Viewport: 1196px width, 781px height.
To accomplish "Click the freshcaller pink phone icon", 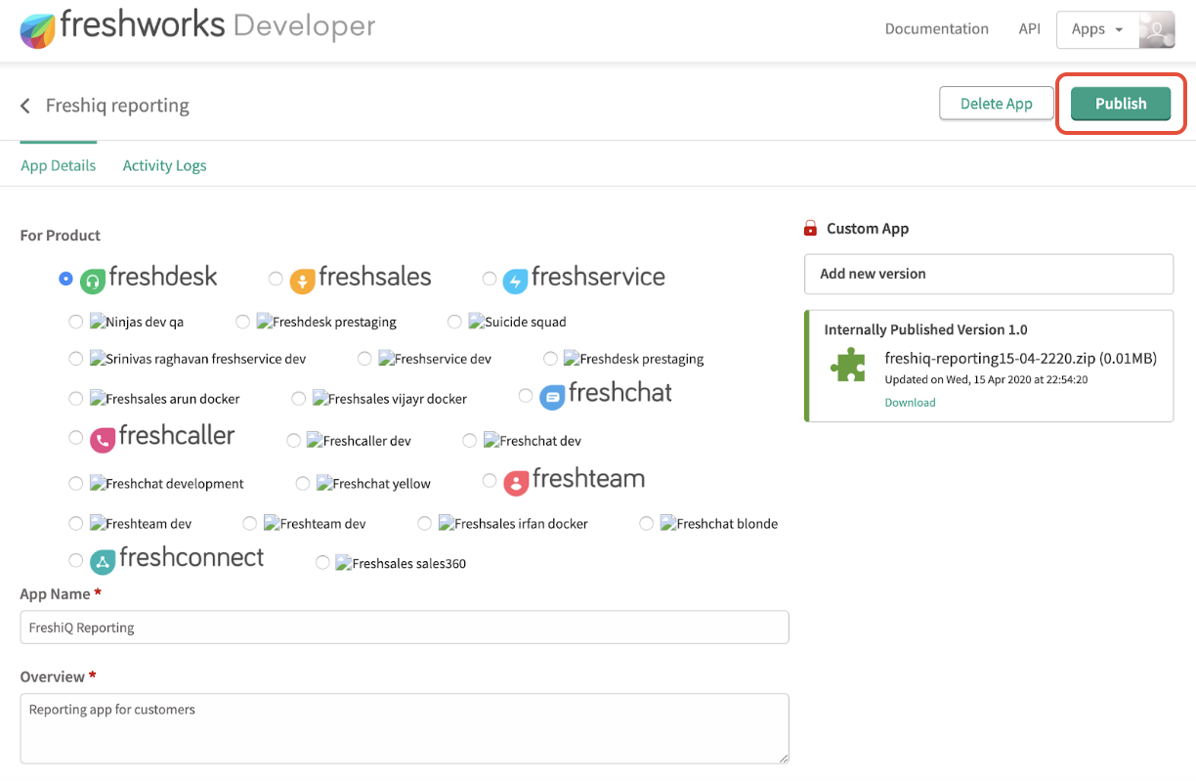I will click(x=103, y=440).
